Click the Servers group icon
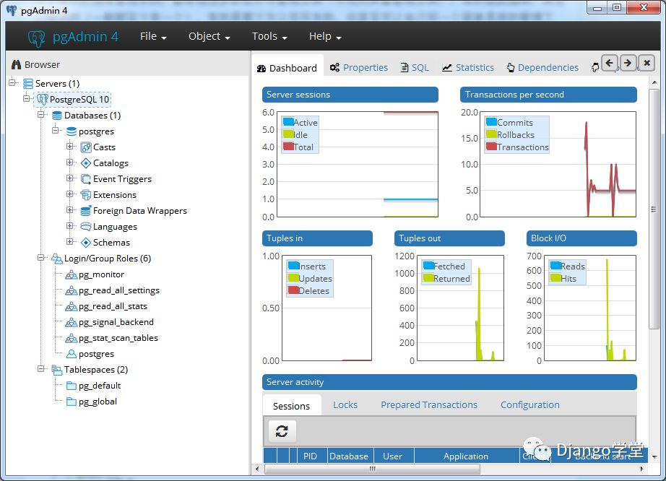666x481 pixels. [x=28, y=84]
